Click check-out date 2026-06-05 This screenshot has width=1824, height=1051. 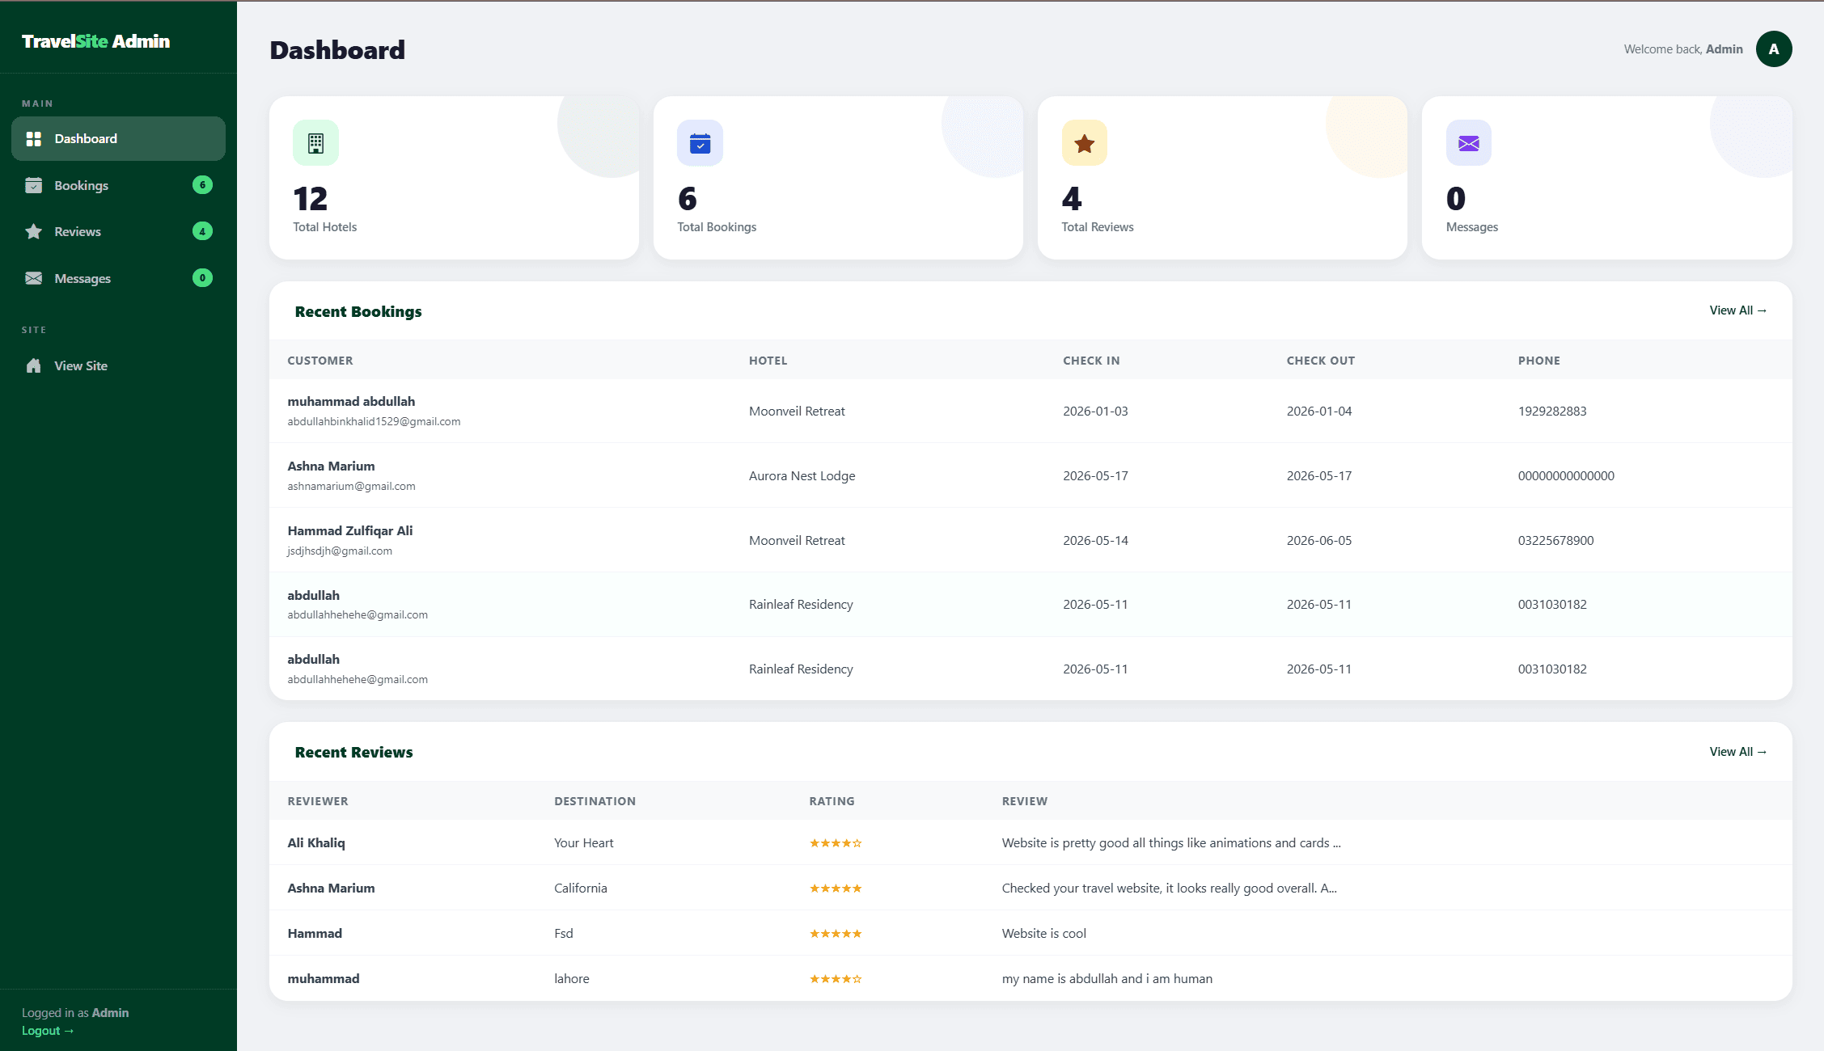pos(1319,540)
